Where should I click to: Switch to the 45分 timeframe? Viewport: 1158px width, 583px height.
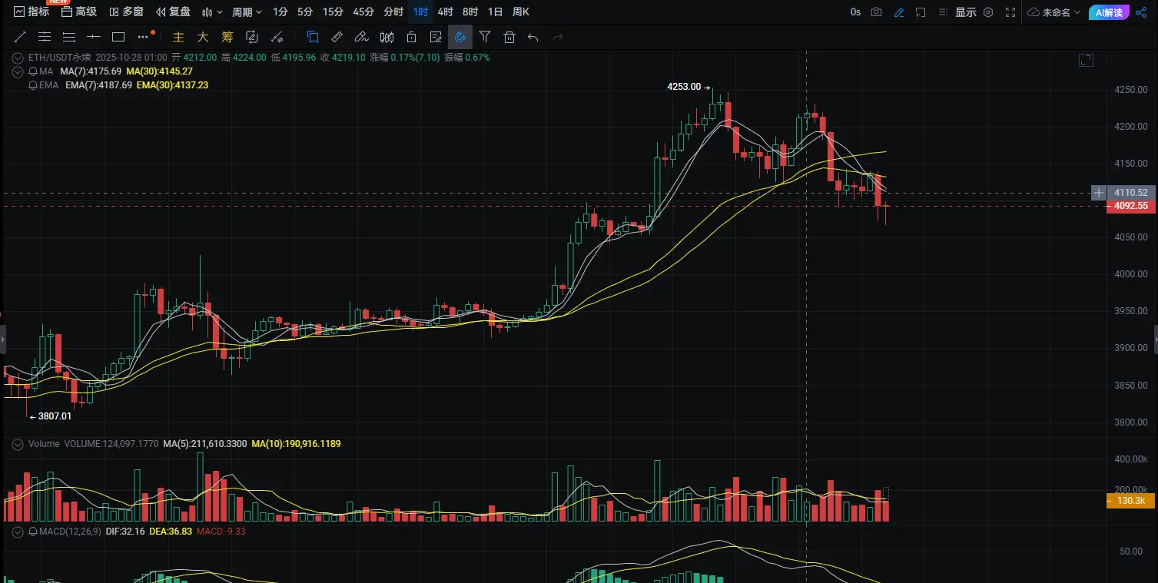[363, 12]
